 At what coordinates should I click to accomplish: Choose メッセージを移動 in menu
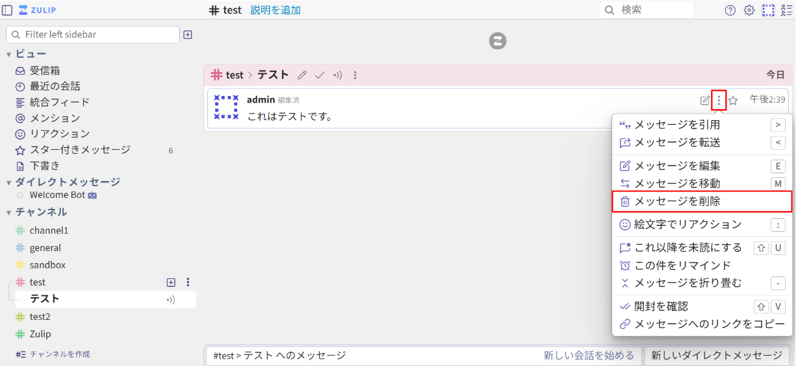[702, 184]
